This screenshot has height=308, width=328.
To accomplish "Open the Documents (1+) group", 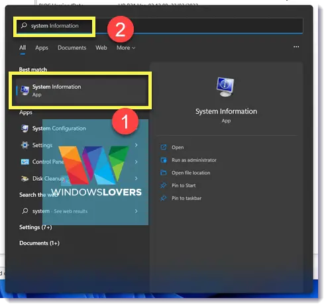I will click(39, 243).
